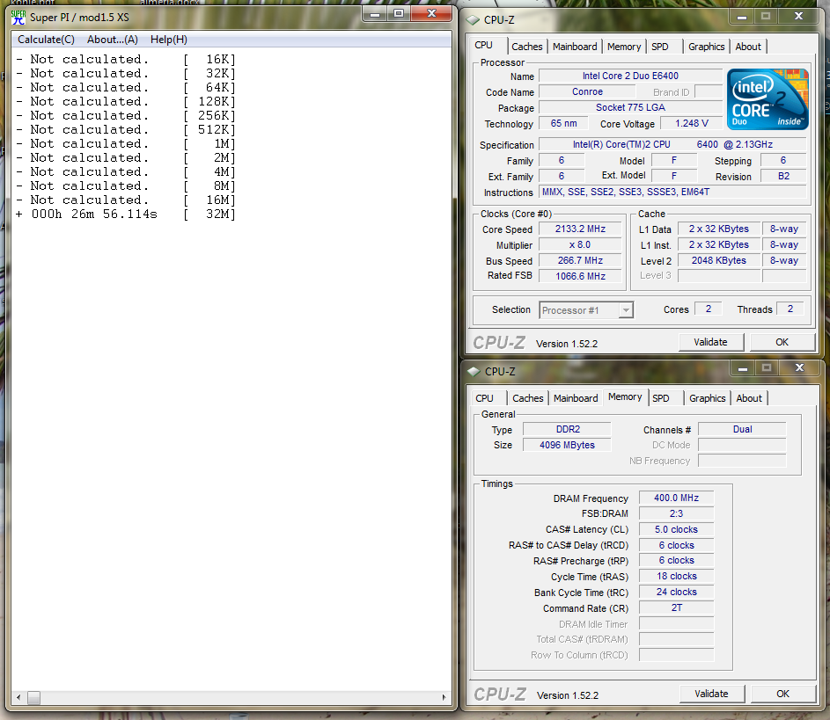830x720 pixels.
Task: Click the Level 2 cache value 2048 KBytes
Action: click(x=719, y=260)
